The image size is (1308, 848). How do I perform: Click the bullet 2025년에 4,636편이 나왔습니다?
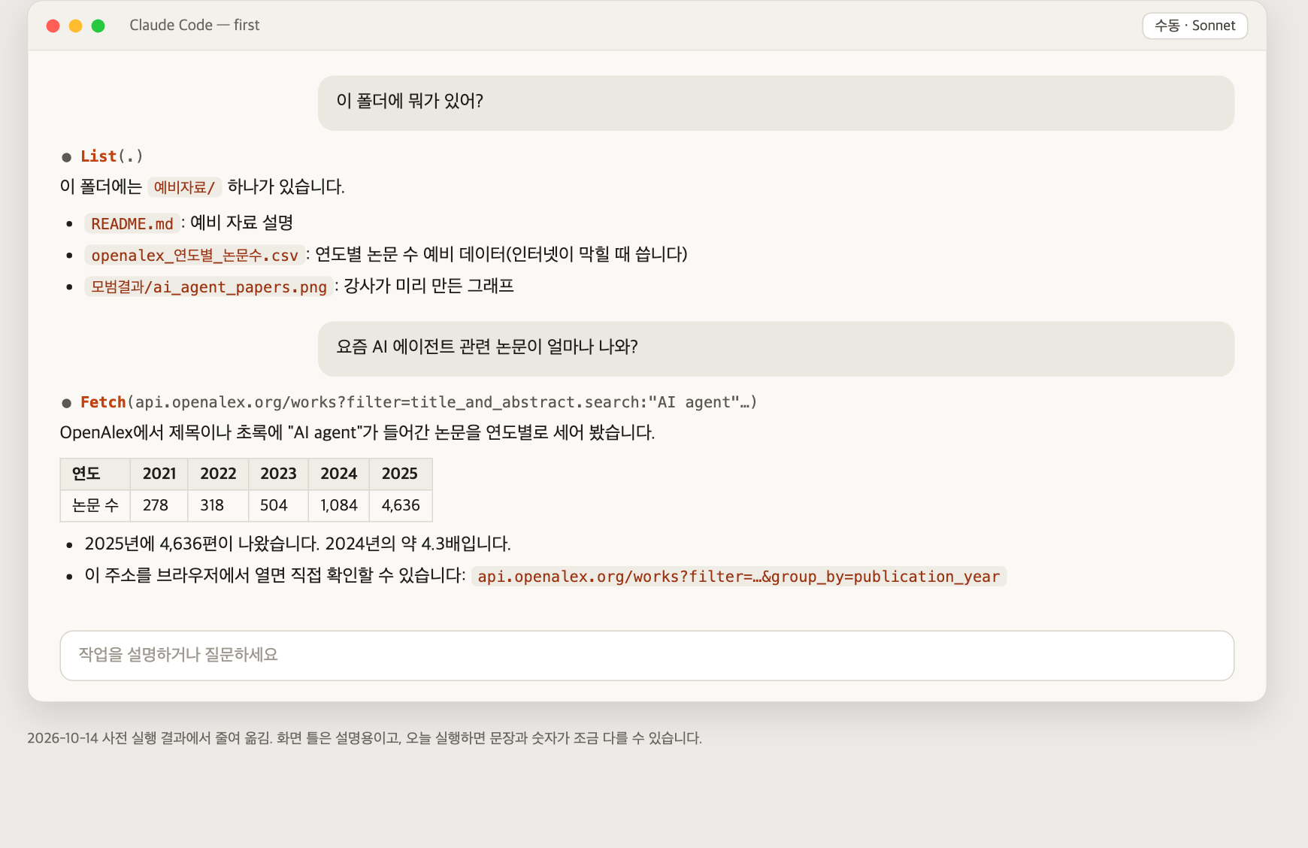(298, 544)
